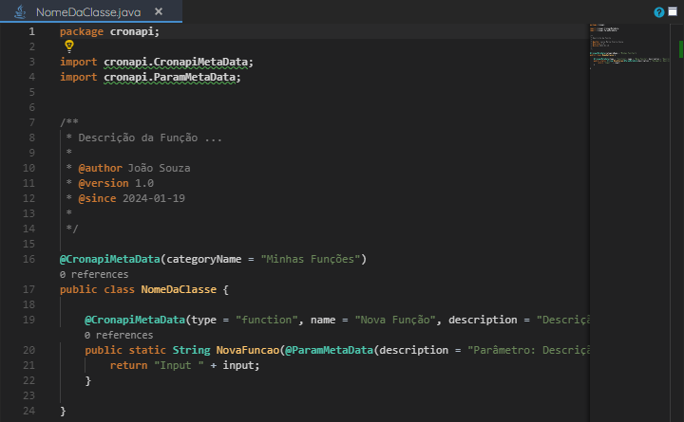Screen dimensions: 684x422
Task: Select the NomeDaClasse.java tab
Action: click(91, 11)
